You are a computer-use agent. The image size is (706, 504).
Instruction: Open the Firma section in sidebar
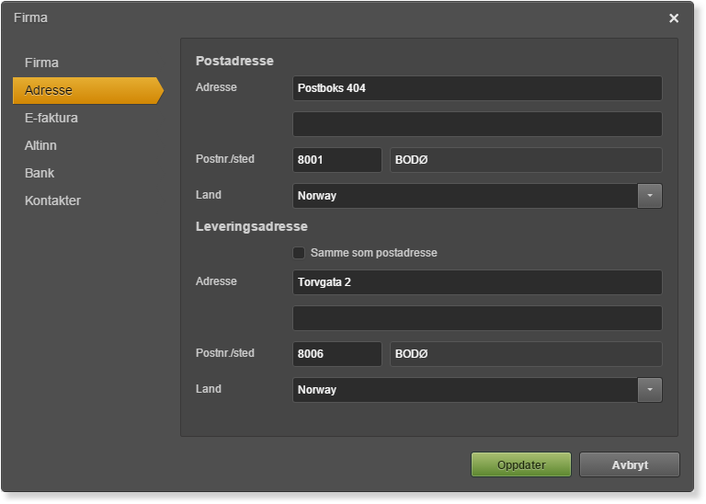41,63
